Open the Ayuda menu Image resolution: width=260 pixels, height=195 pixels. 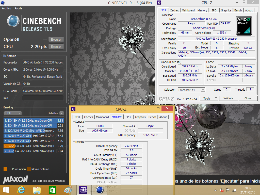[18, 8]
